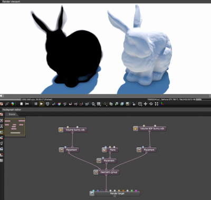211x200 pixels.
Task: Select the rotate gizmo icon
Action: point(151,104)
